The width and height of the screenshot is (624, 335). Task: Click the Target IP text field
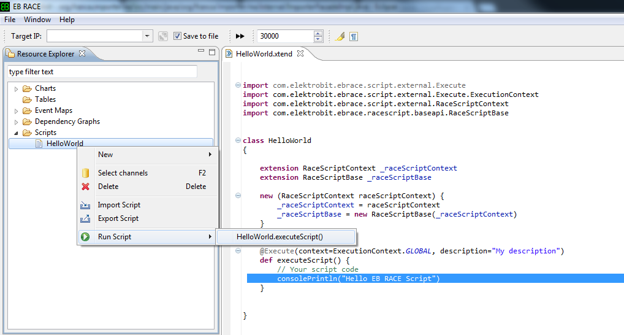pos(95,36)
